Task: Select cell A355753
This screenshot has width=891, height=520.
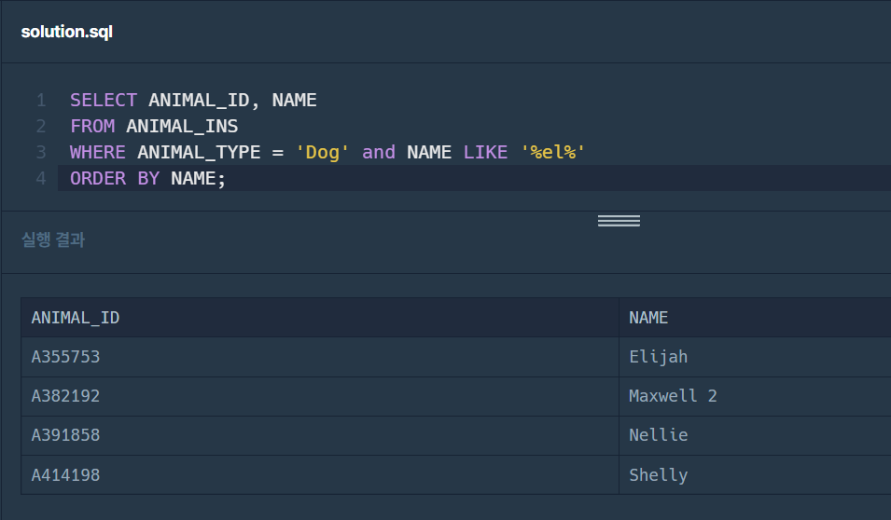Action: click(x=320, y=357)
